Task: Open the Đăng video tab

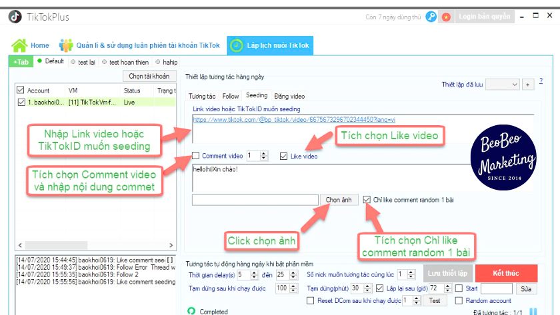Action: (x=289, y=97)
